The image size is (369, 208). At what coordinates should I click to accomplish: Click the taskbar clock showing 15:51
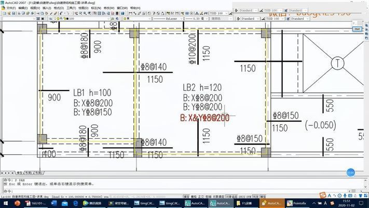346,203
